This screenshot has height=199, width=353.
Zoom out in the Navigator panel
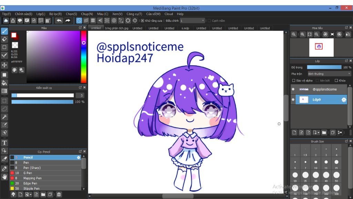pos(316,34)
